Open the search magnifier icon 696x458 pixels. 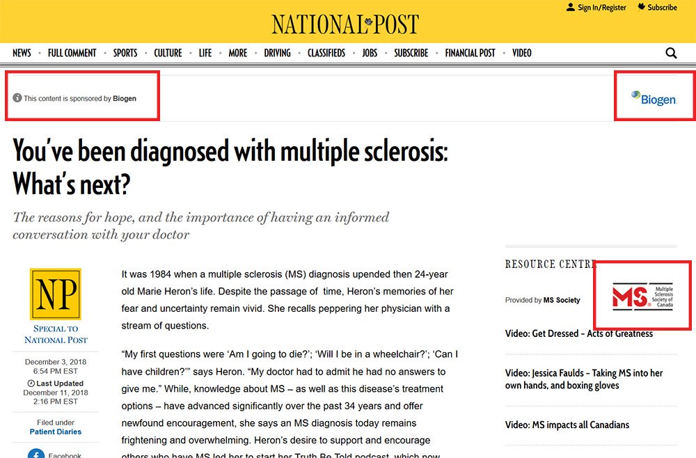671,54
